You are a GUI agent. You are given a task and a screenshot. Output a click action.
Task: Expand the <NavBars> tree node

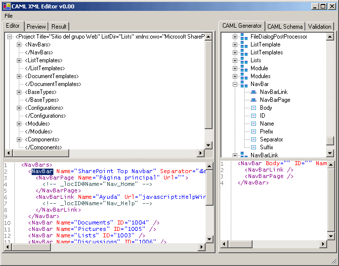[19, 44]
